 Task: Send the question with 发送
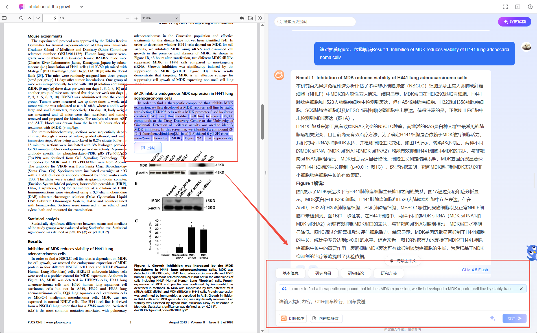tap(514, 318)
